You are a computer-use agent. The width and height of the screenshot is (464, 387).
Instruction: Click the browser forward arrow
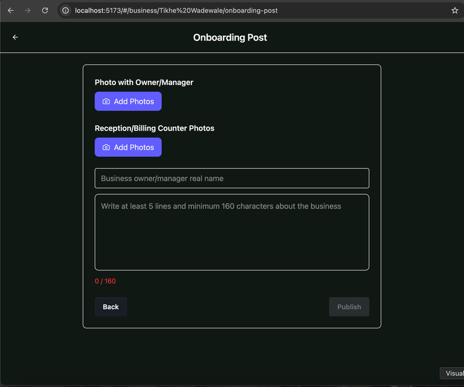coord(28,11)
